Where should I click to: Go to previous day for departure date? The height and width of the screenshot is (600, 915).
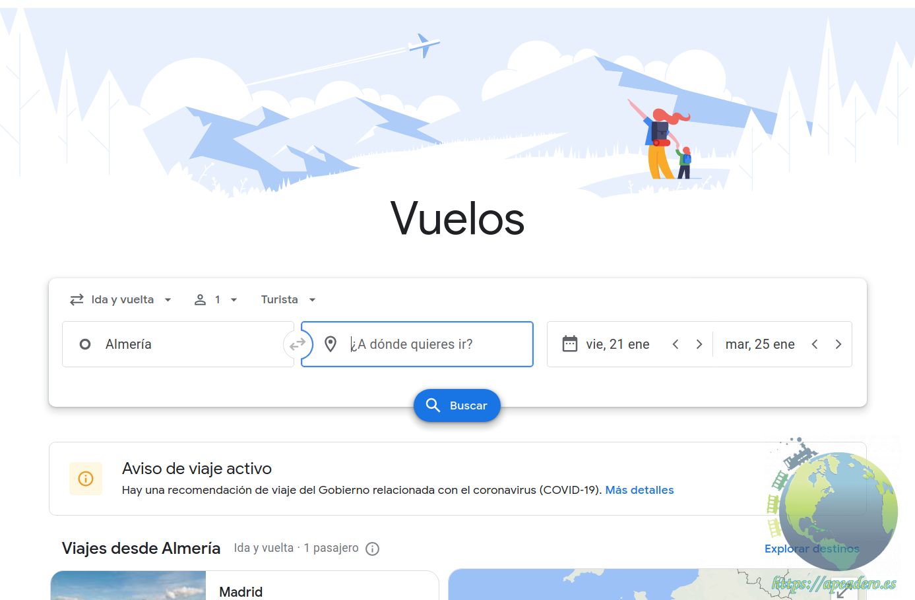676,344
